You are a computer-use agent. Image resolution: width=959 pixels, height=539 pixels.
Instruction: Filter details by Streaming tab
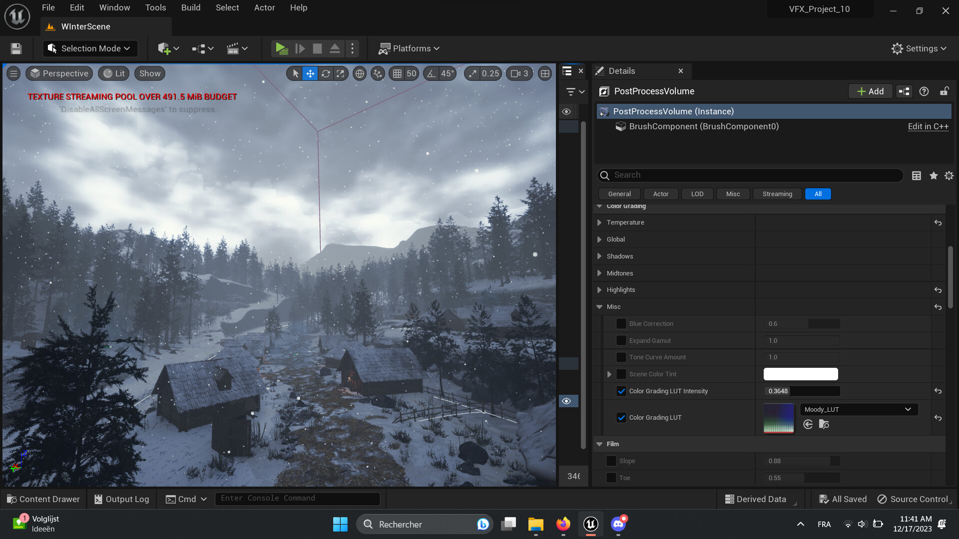pyautogui.click(x=777, y=194)
